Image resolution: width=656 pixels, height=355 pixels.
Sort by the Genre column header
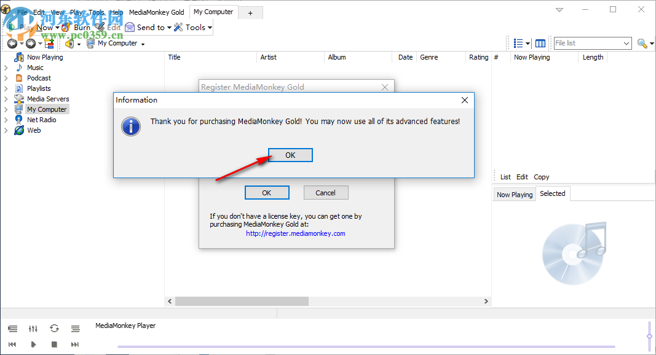click(x=441, y=57)
